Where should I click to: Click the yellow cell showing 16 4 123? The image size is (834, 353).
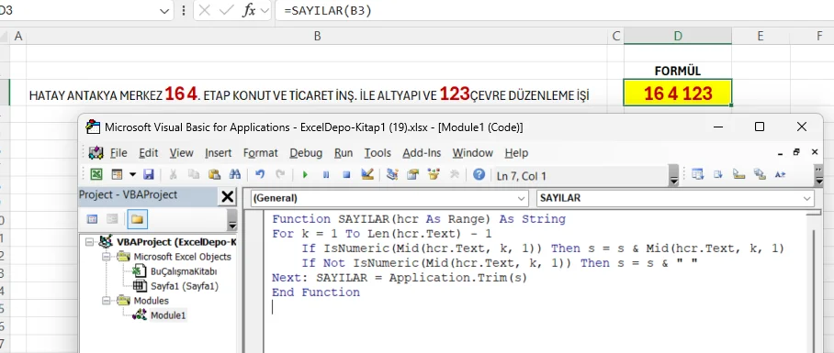point(678,93)
